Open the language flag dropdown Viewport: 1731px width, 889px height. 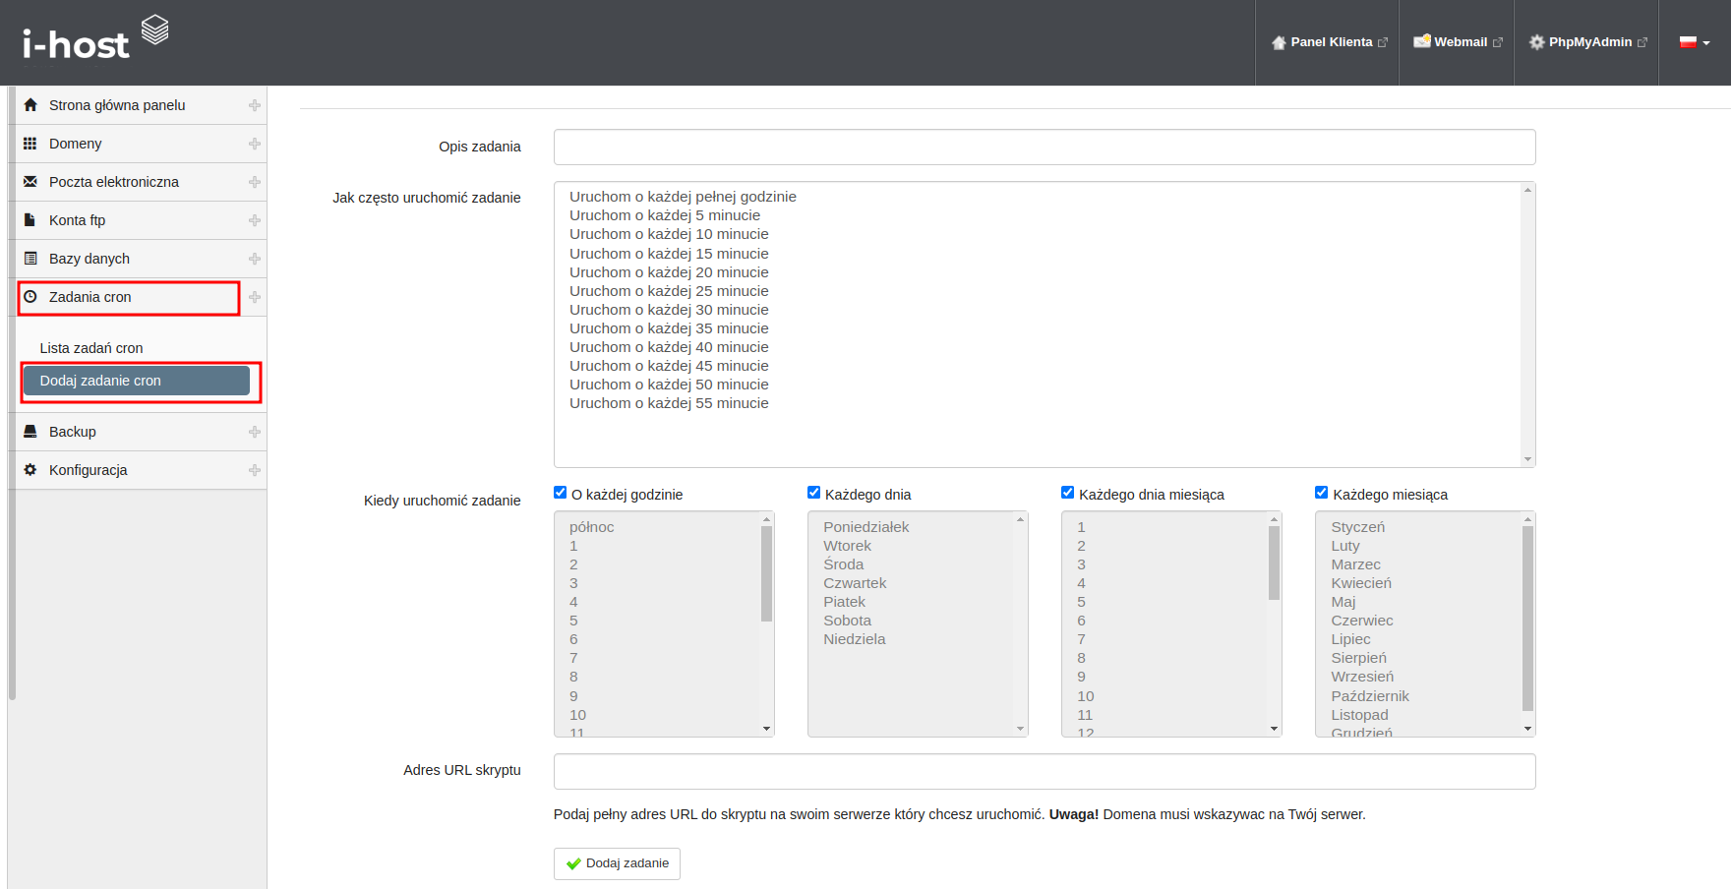[x=1694, y=42]
